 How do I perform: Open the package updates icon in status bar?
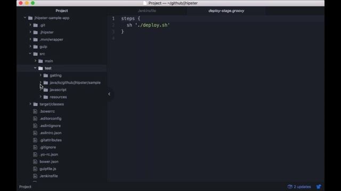click(290, 186)
